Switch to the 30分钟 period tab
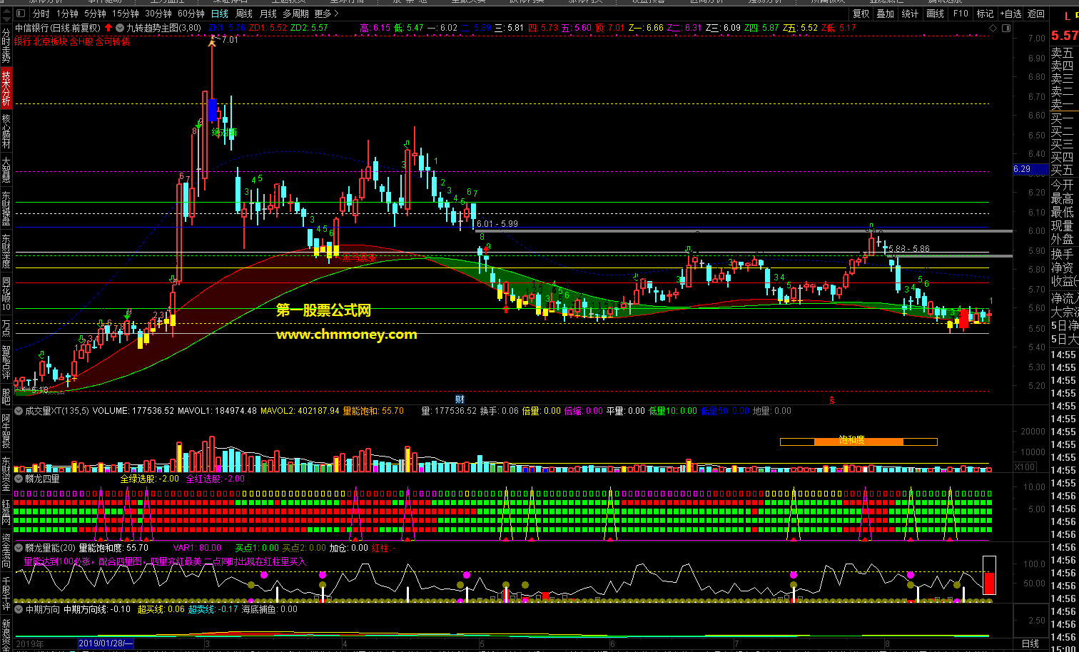1079x652 pixels. pos(158,14)
